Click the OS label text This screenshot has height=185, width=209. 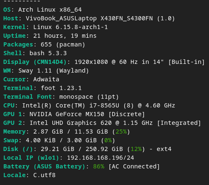coord(7,10)
